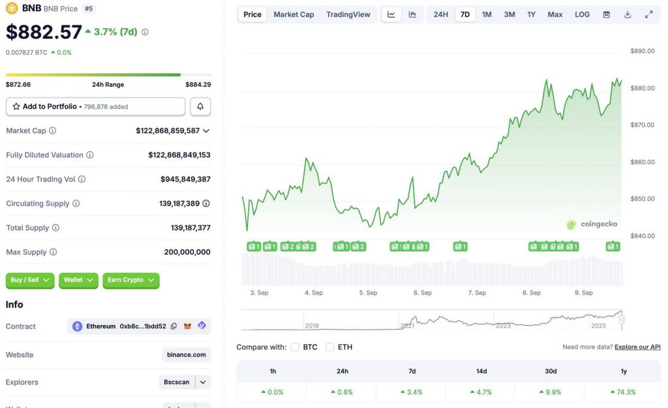Image resolution: width=668 pixels, height=408 pixels.
Task: Show Circulating Supply label info icon
Action: point(76,204)
